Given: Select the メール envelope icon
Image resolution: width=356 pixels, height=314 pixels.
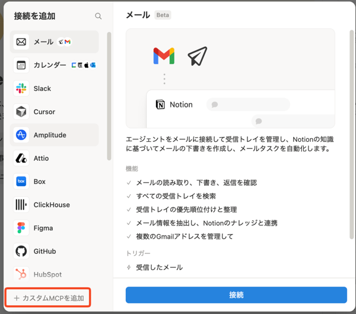Looking at the screenshot, I should [21, 42].
